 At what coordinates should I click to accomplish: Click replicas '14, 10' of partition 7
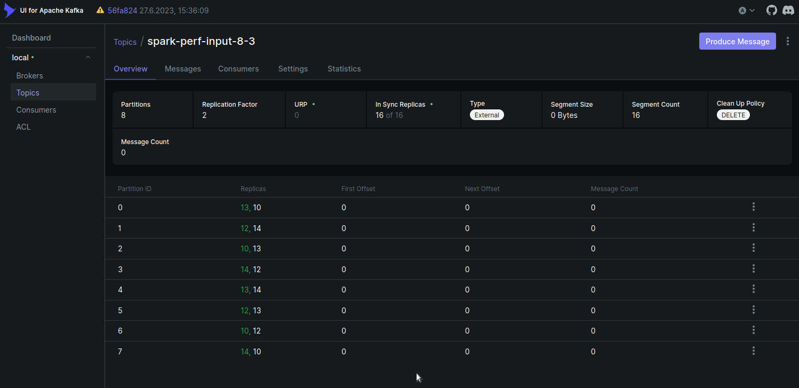point(251,352)
